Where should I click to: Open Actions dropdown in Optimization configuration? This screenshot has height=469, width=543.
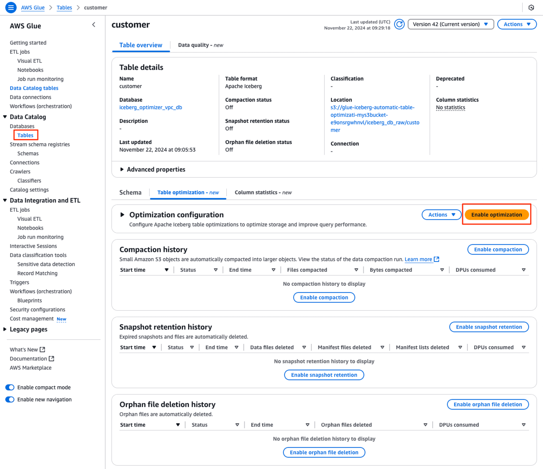(x=441, y=215)
